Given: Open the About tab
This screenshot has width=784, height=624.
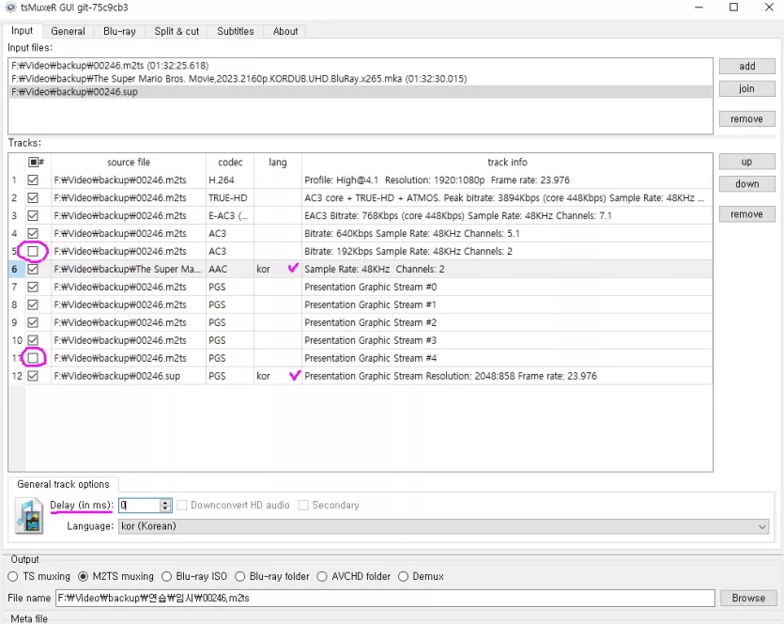Looking at the screenshot, I should [x=285, y=31].
